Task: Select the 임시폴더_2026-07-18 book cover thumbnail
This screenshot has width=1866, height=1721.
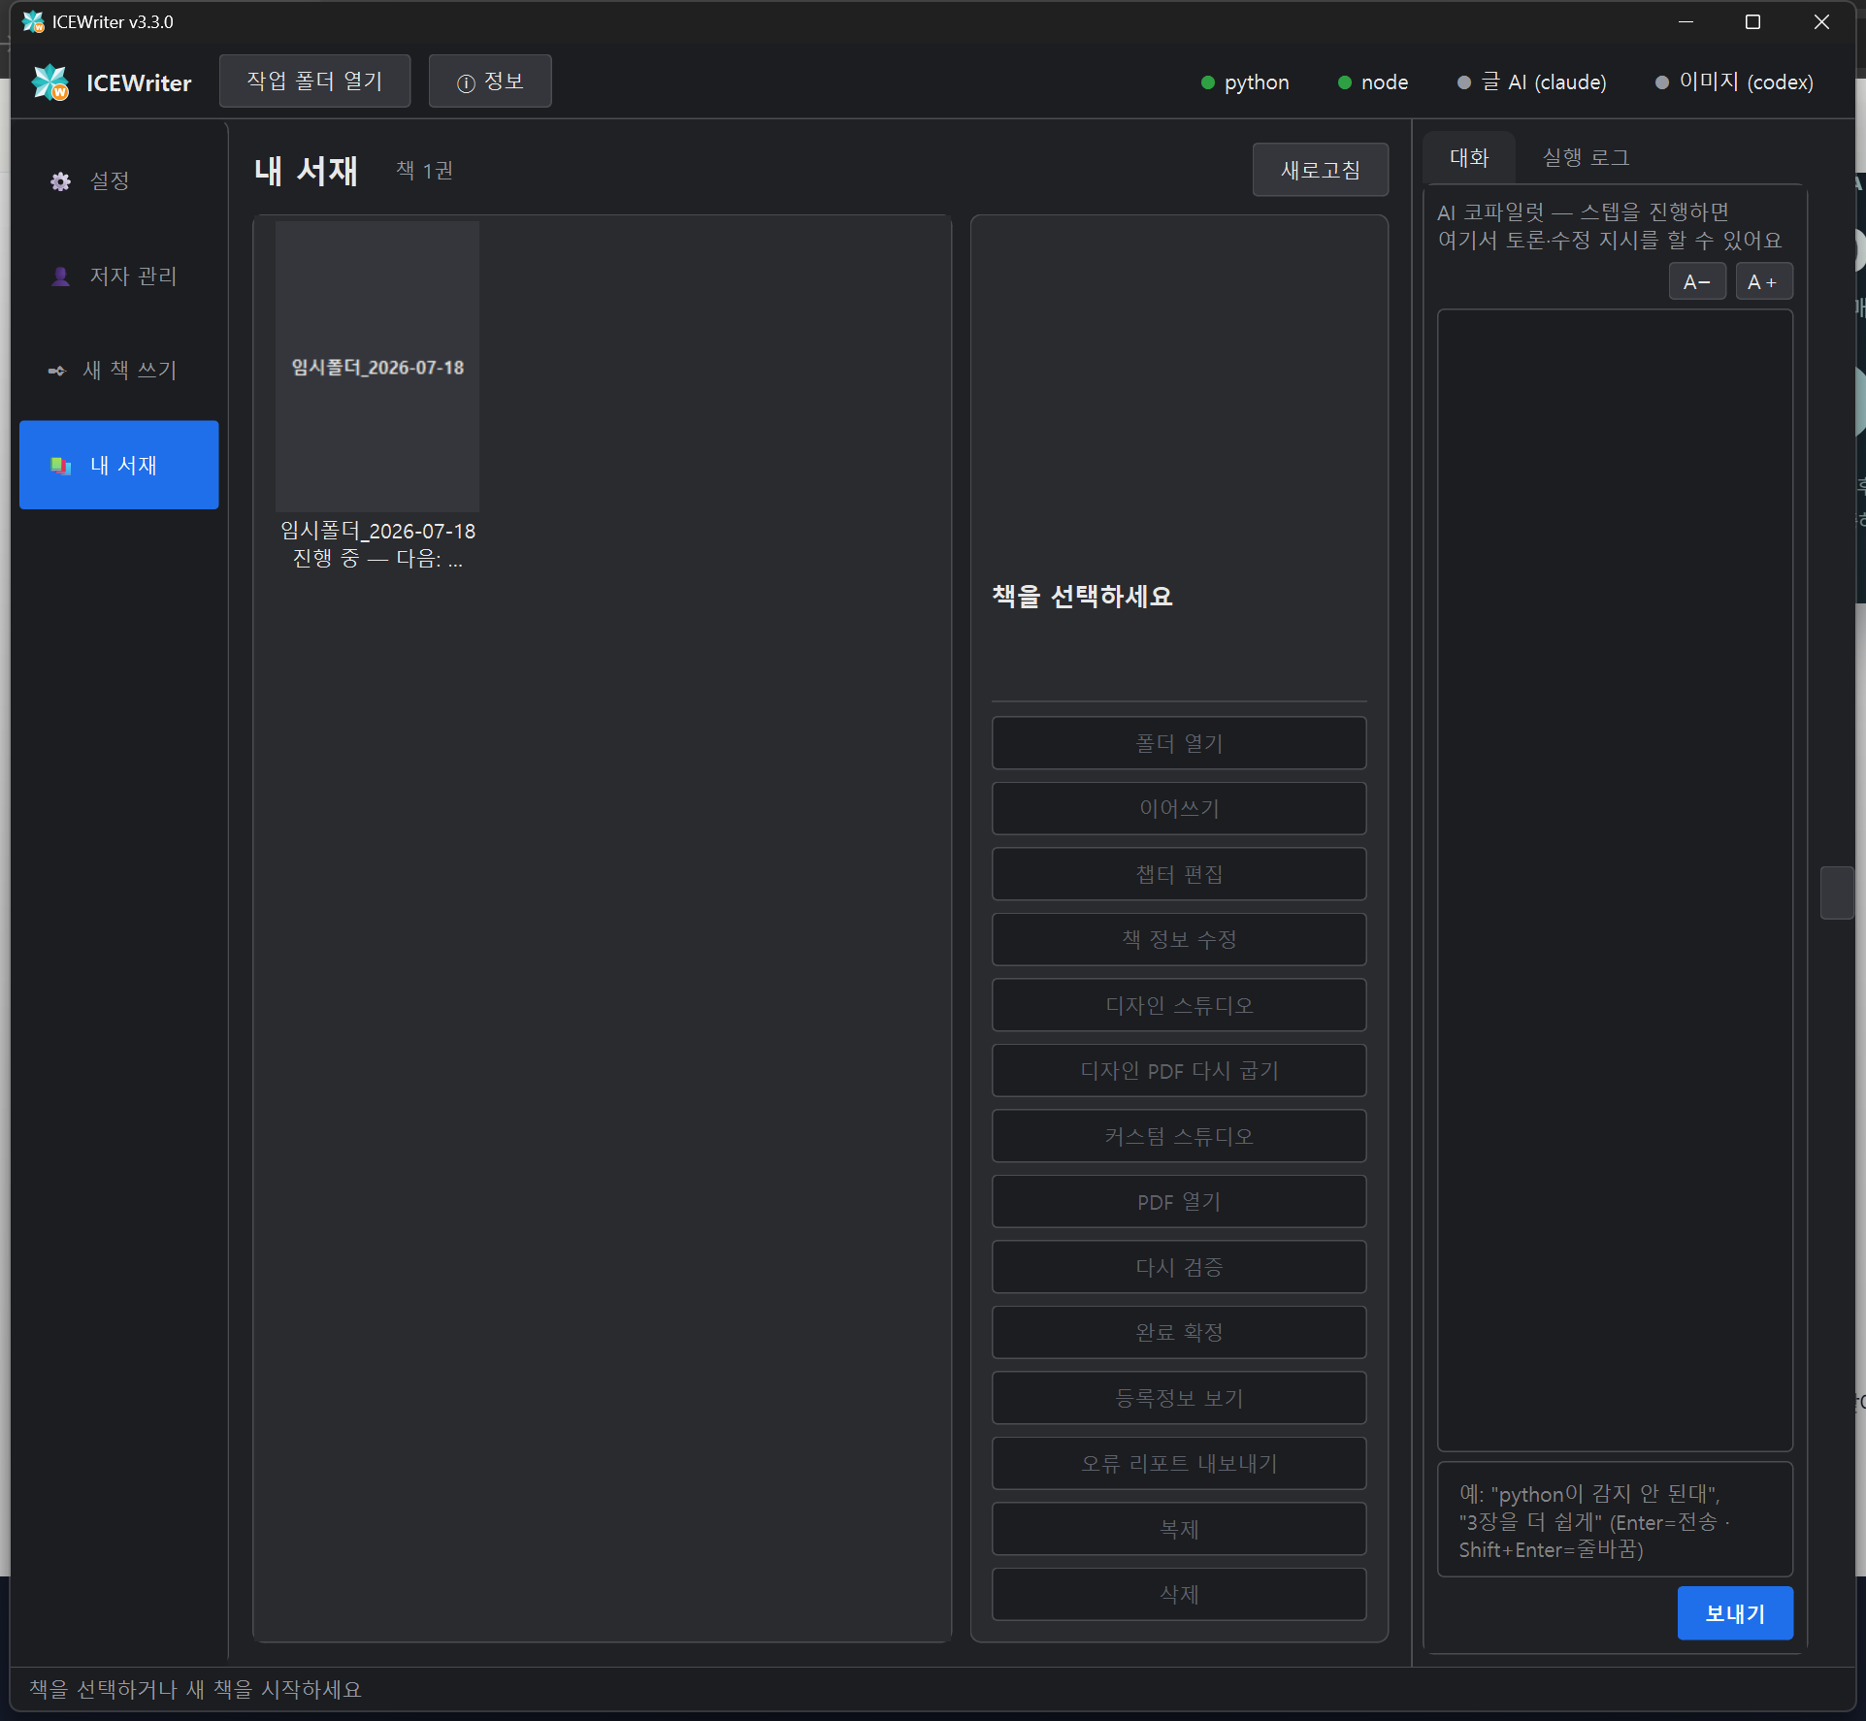Action: tap(377, 367)
